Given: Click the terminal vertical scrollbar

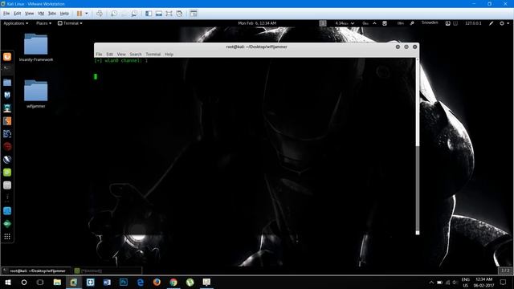Looking at the screenshot, I should pyautogui.click(x=418, y=146).
